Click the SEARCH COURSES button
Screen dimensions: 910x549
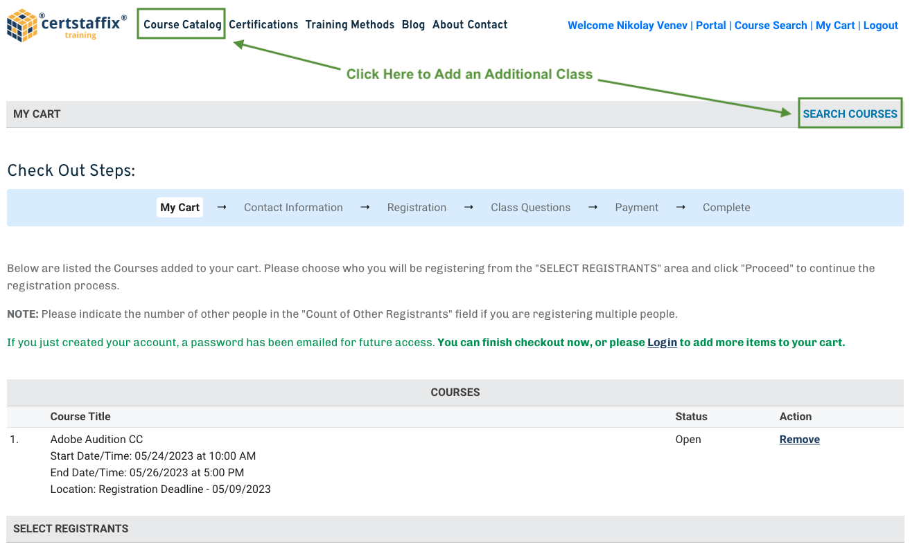850,113
